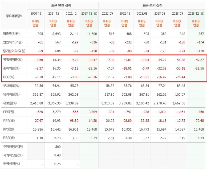The image size is (207, 170).
Task: Select the BPS(원) row label
Action: point(9,129)
